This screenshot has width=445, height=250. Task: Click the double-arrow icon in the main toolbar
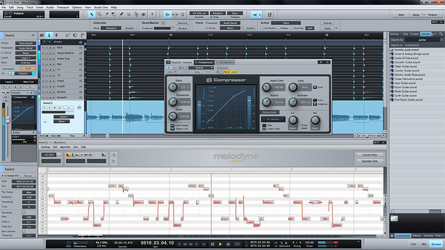[x=167, y=14]
